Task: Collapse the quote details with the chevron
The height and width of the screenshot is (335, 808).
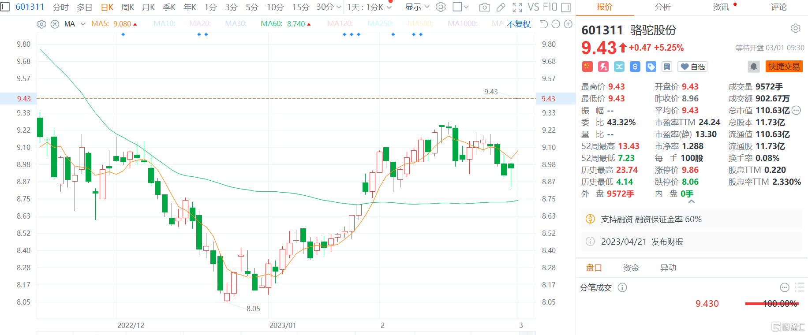Action: click(692, 201)
